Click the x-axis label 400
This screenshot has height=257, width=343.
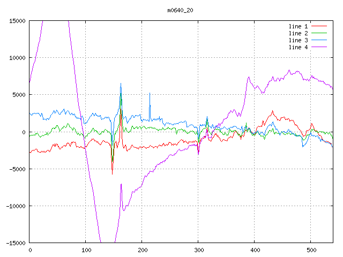tap(255, 250)
